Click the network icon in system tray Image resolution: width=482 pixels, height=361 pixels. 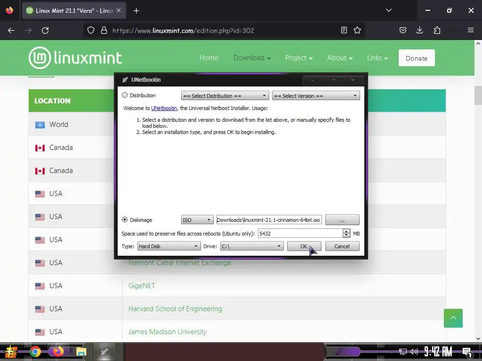[x=403, y=352]
